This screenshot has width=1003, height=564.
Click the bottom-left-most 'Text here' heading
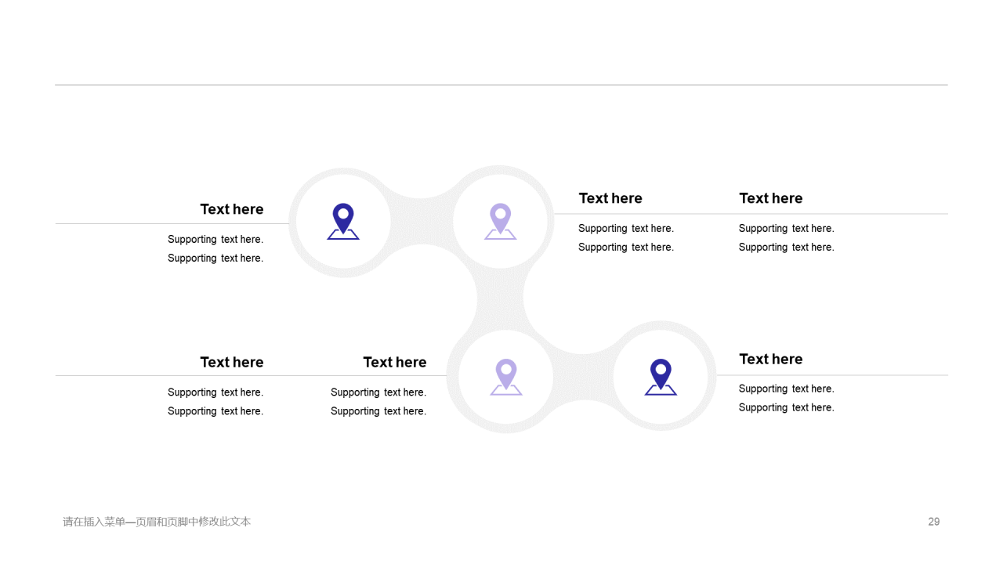pyautogui.click(x=232, y=362)
